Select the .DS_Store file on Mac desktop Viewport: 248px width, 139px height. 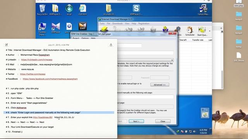click(x=239, y=57)
